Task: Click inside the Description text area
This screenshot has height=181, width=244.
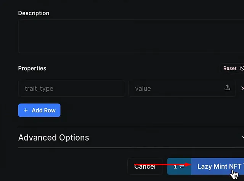Action: [131, 36]
